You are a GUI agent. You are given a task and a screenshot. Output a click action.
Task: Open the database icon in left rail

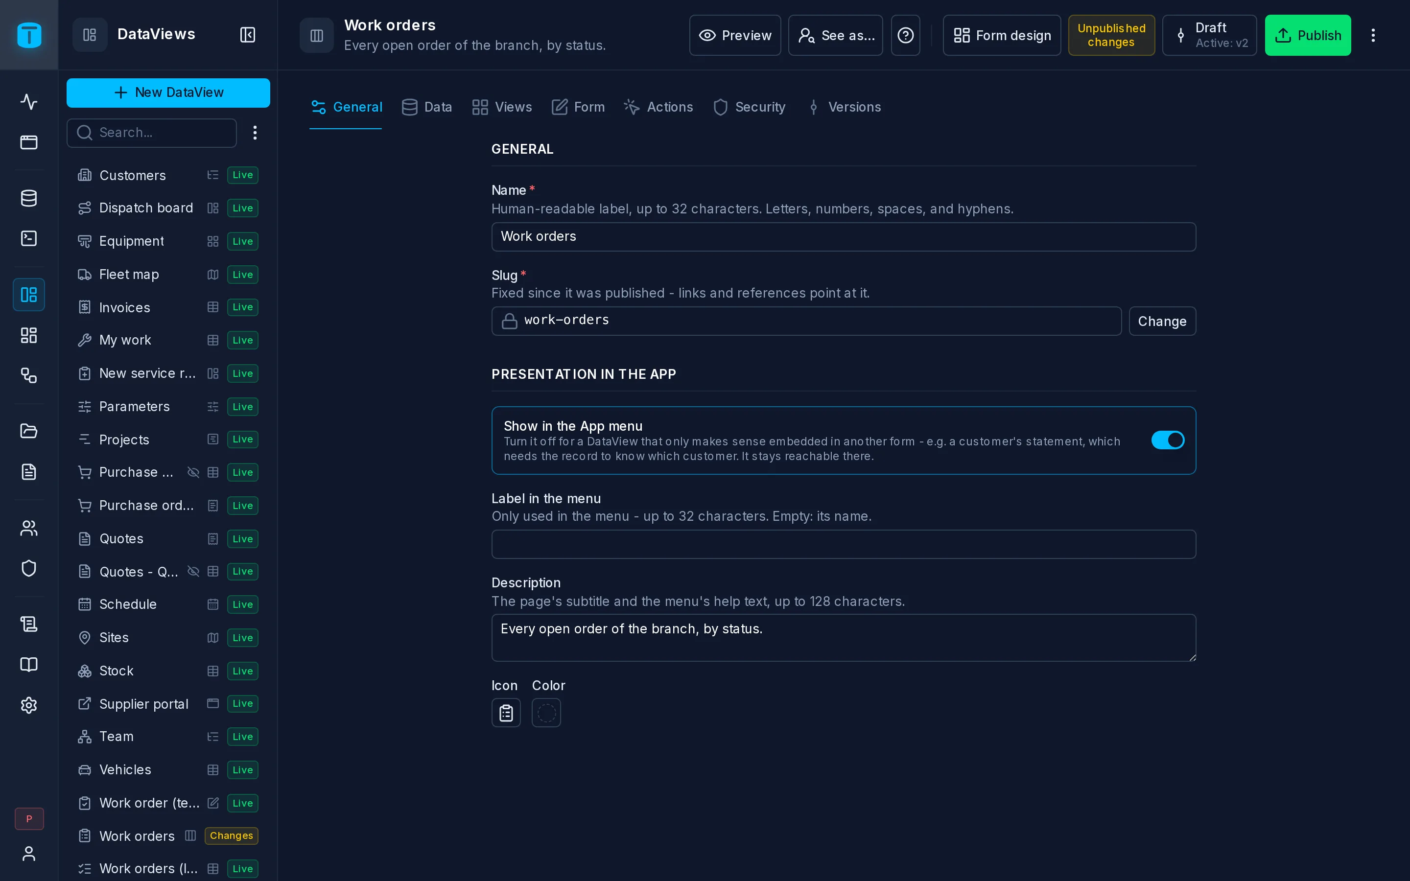tap(28, 198)
